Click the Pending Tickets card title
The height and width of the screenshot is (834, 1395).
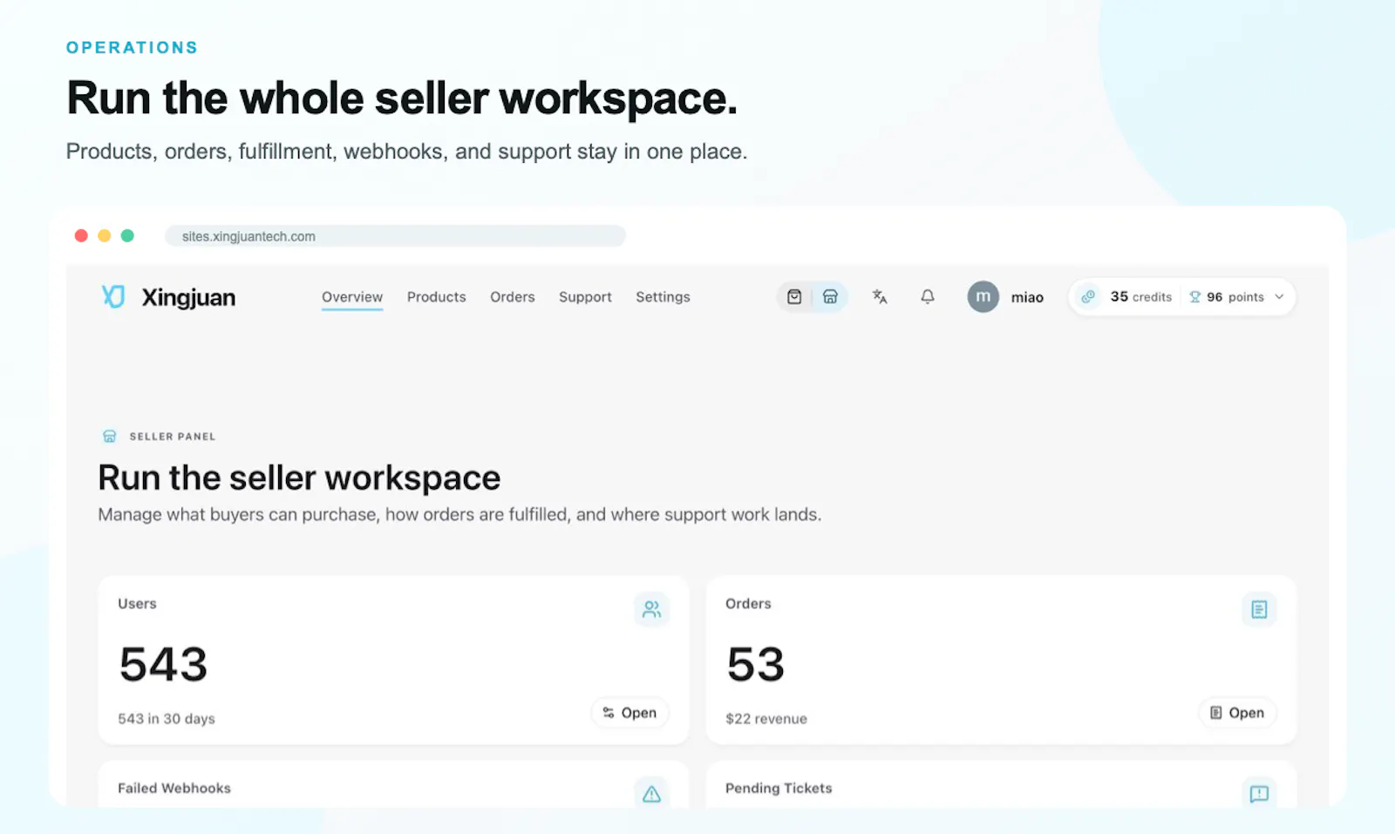click(779, 789)
